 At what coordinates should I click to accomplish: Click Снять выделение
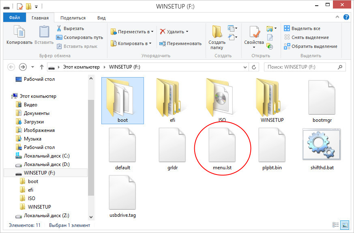pos(307,37)
